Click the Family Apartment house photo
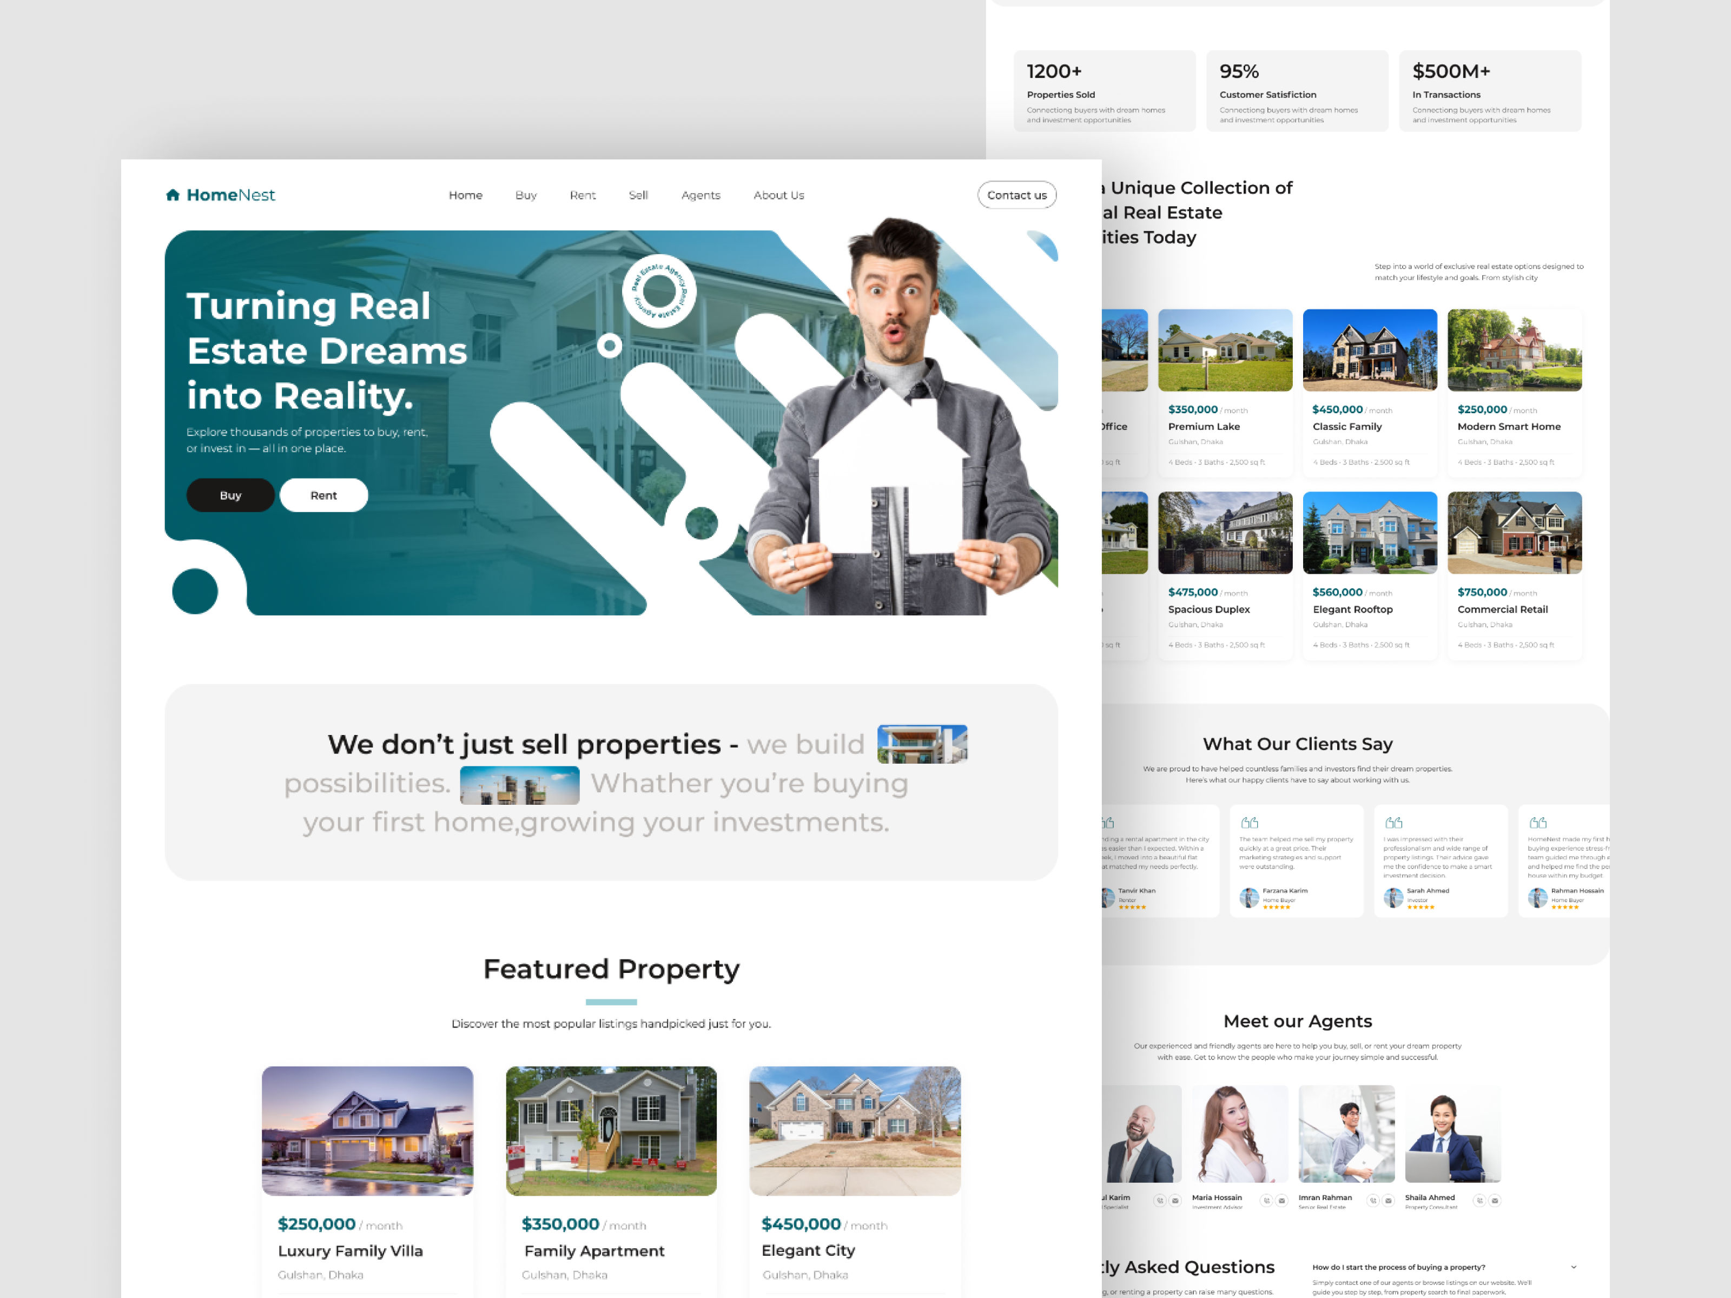Image resolution: width=1731 pixels, height=1298 pixels. click(x=611, y=1130)
